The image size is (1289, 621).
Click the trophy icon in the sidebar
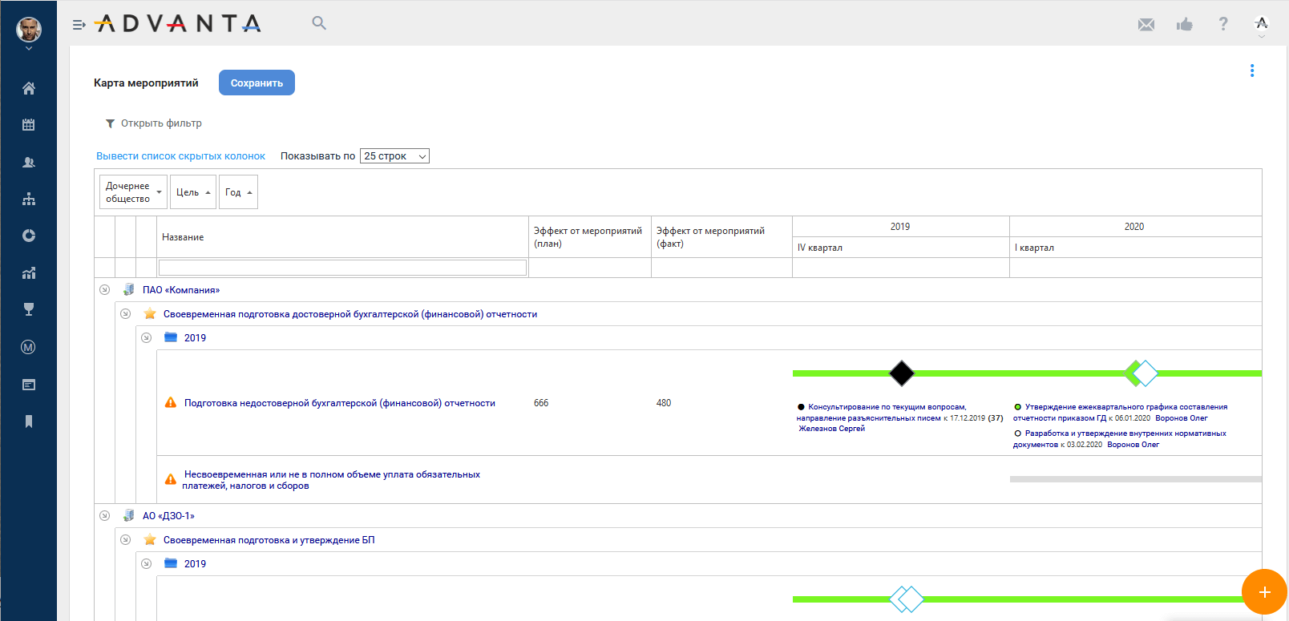coord(29,310)
